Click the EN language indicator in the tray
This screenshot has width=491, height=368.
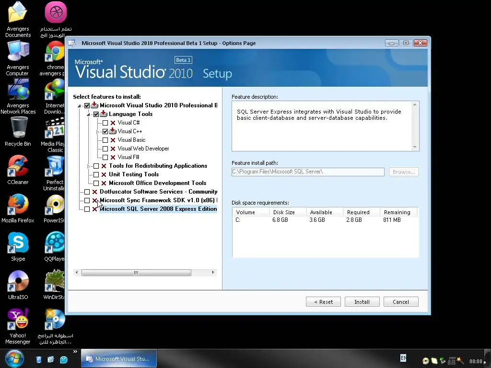click(403, 357)
